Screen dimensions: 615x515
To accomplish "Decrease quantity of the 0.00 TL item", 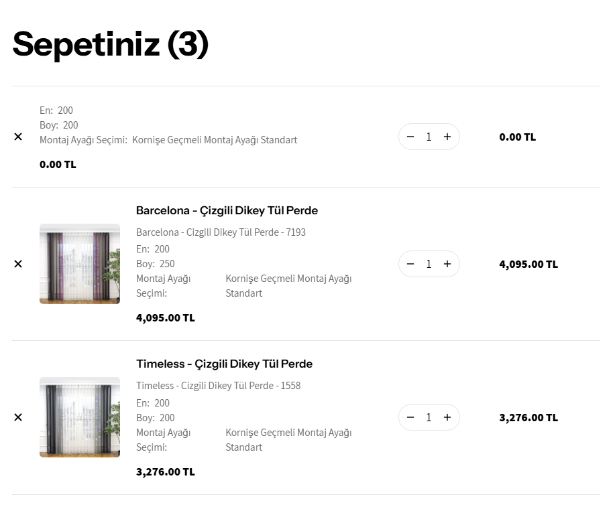I will pyautogui.click(x=410, y=137).
